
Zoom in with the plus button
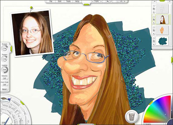coord(101,2)
